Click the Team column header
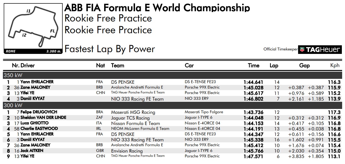Screen dimensions: 345x164 click(x=118, y=65)
